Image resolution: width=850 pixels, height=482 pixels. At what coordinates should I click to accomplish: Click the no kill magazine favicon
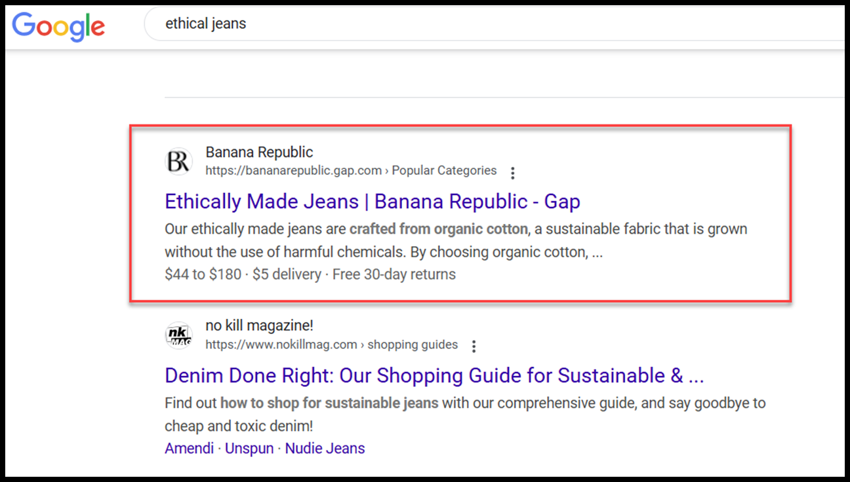pos(178,335)
